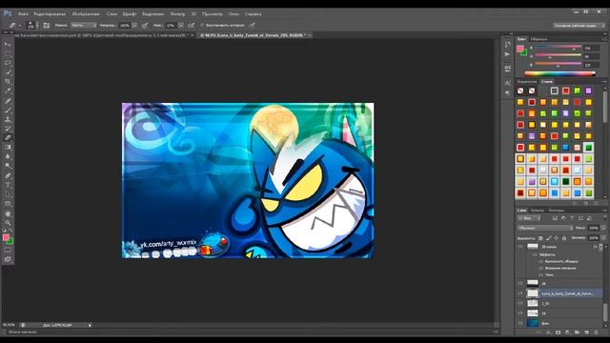
Task: Click the foreground color swatch in toolbox
Action: (x=6, y=237)
